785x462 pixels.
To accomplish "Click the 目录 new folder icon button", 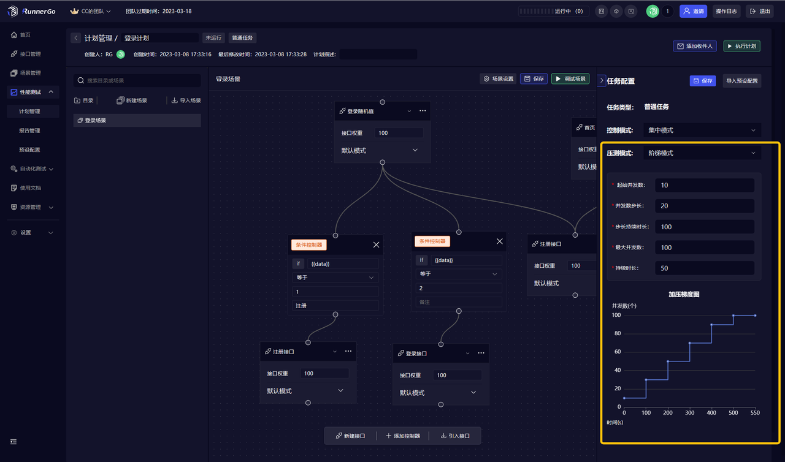I will [x=83, y=100].
